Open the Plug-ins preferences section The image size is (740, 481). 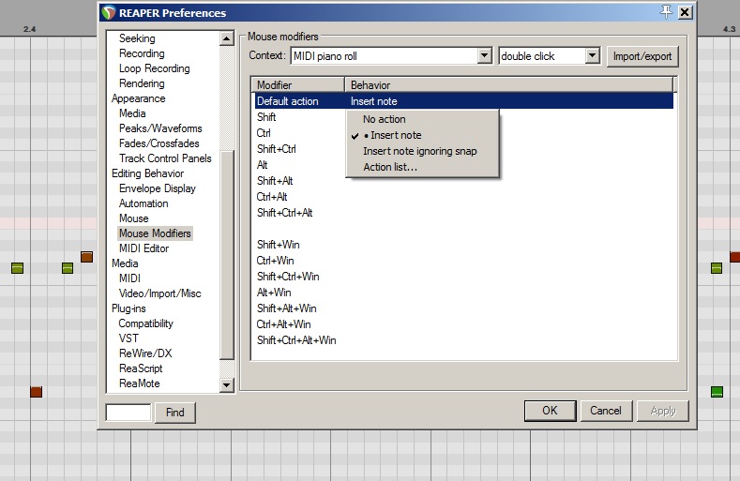[x=128, y=308]
